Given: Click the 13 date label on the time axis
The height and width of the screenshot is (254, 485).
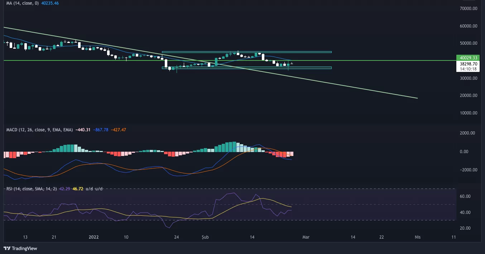Looking at the screenshot, I should (x=25, y=237).
